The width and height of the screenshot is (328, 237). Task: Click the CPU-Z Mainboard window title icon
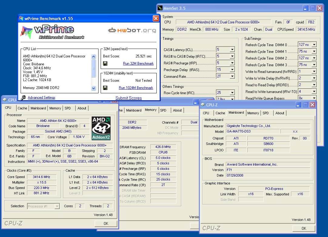click(203, 105)
